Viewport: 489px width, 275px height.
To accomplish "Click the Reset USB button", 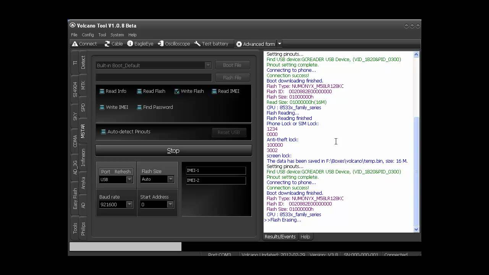I will pyautogui.click(x=229, y=132).
